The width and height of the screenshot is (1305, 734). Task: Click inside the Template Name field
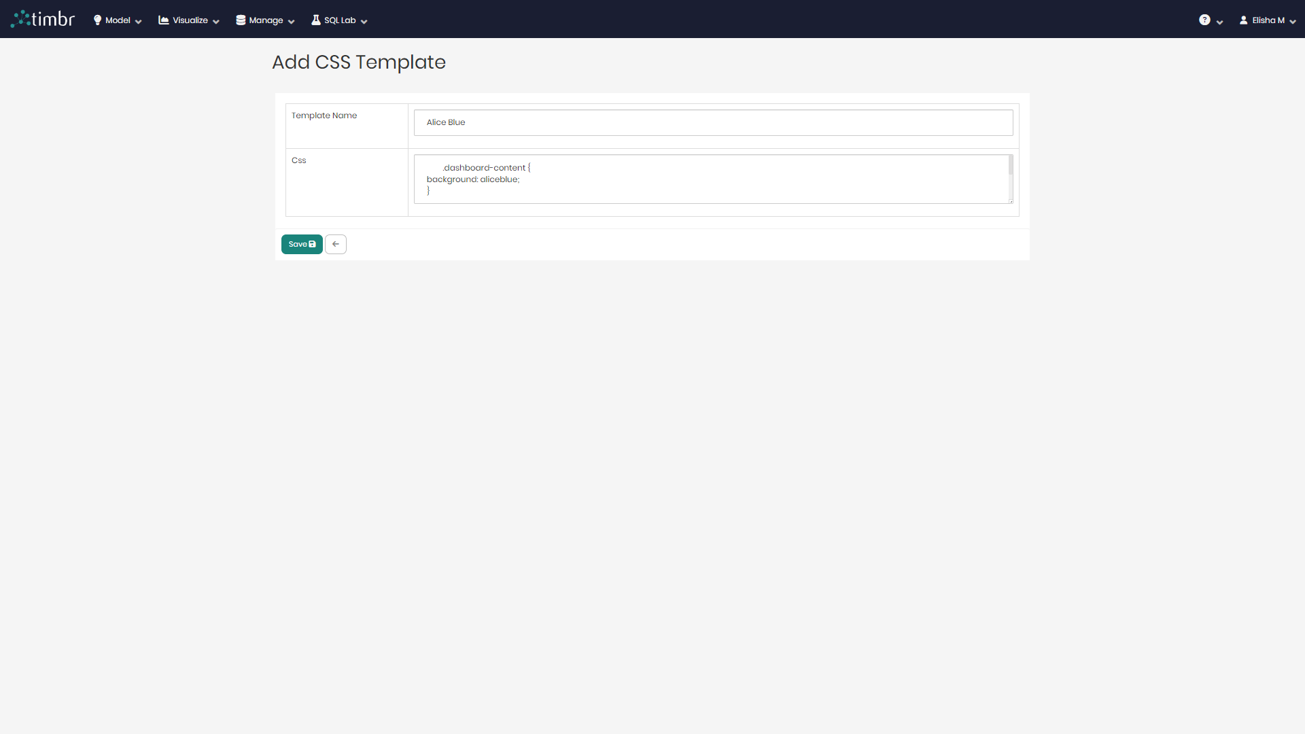point(713,122)
